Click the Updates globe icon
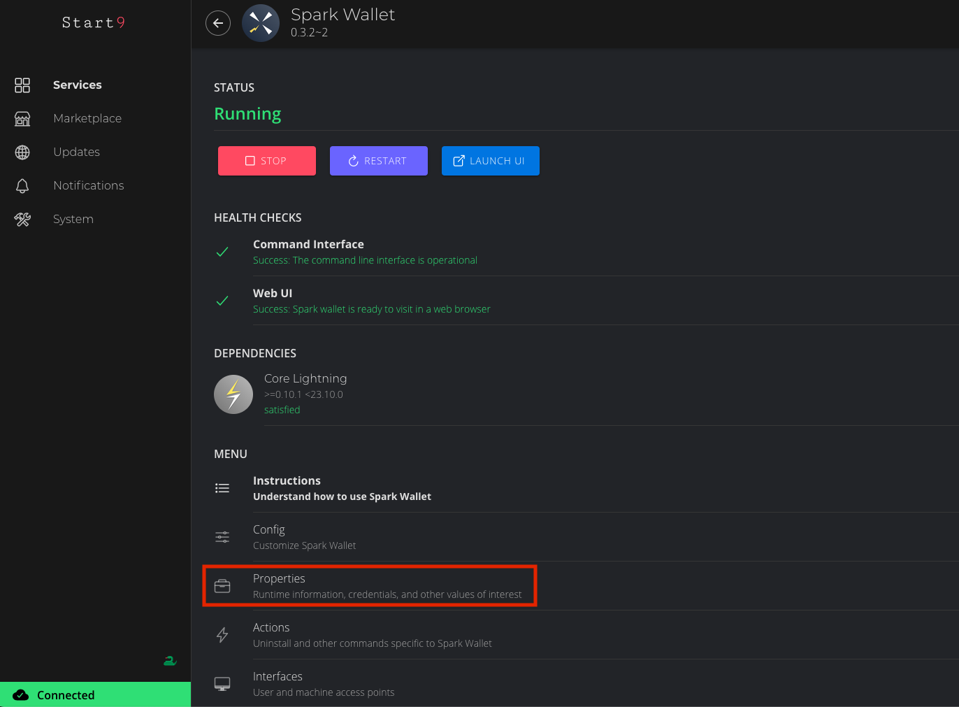 click(22, 152)
